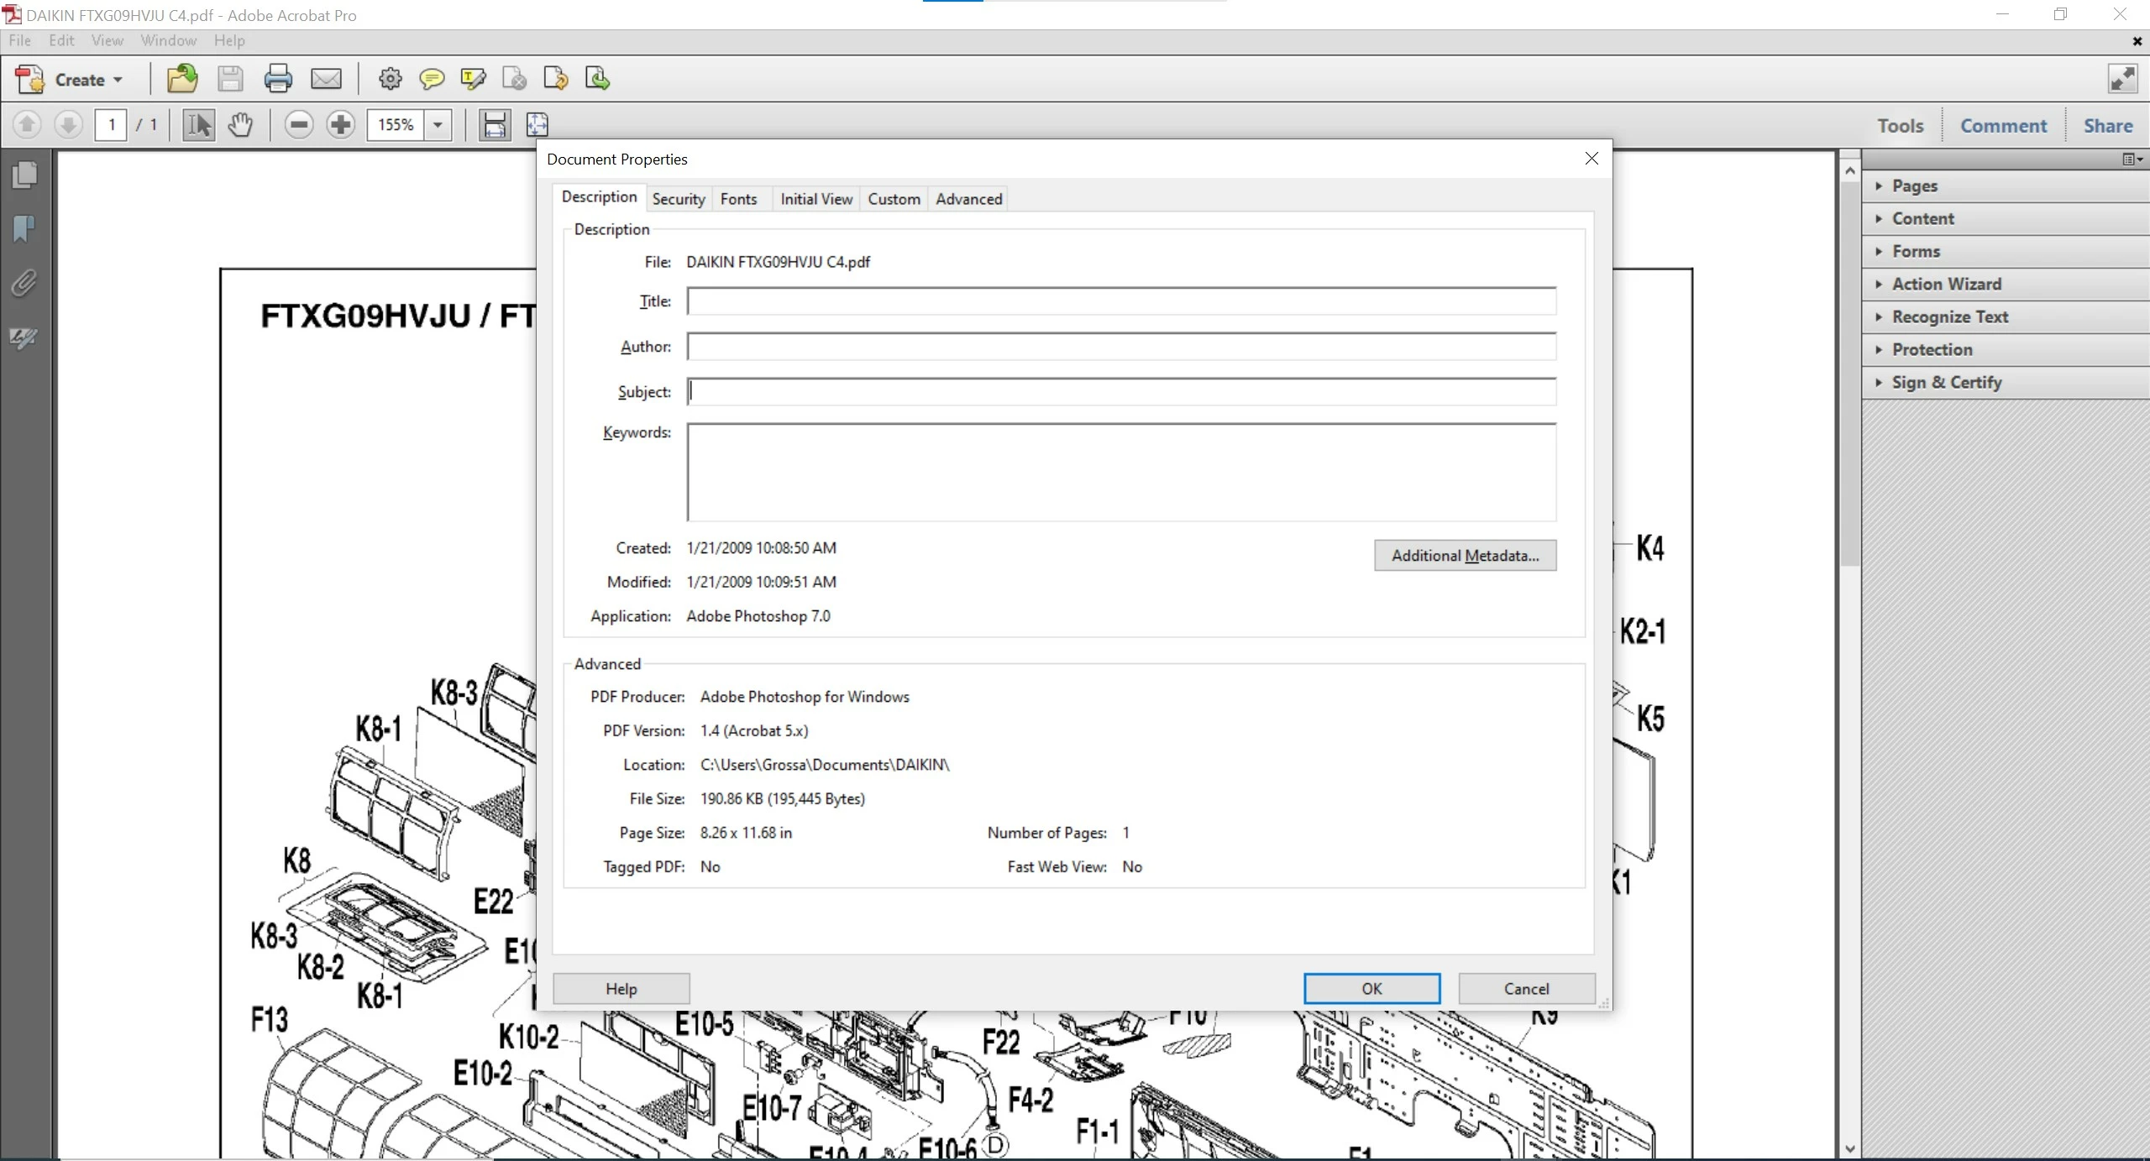Image resolution: width=2150 pixels, height=1161 pixels.
Task: Select the Hand pan tool
Action: tap(240, 125)
